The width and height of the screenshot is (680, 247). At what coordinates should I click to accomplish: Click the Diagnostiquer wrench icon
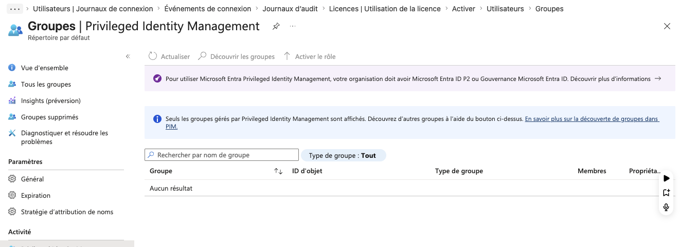12,133
